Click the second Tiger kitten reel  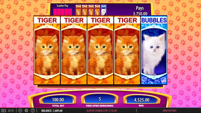tap(74, 50)
